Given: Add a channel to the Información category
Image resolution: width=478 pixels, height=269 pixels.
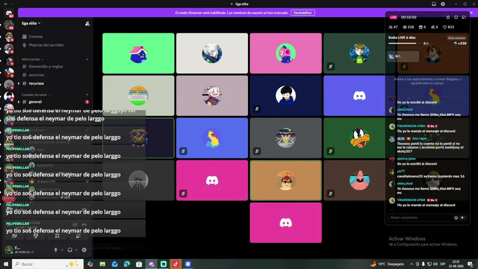Looking at the screenshot, I should 87,59.
